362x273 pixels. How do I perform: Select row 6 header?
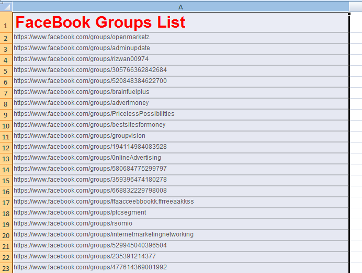pos(6,82)
